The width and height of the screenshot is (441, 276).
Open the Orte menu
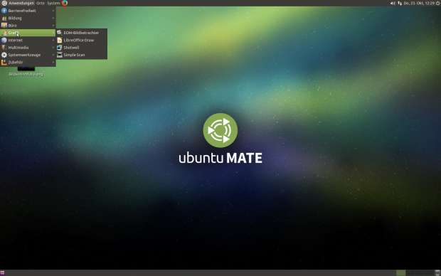pyautogui.click(x=41, y=3)
